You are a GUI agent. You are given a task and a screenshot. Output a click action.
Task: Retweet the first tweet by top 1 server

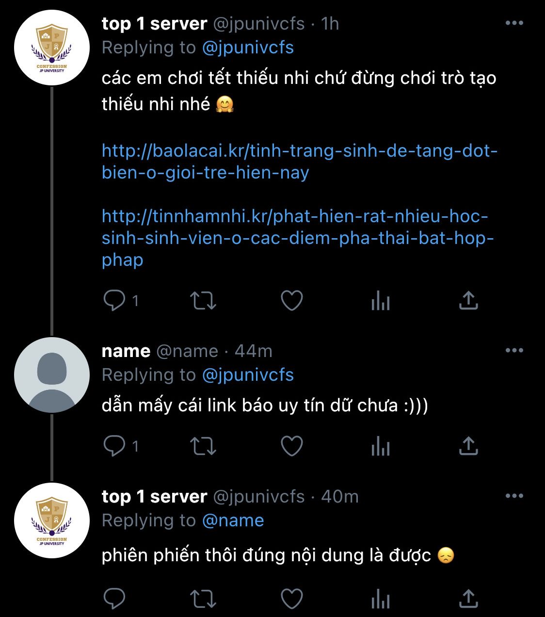click(203, 301)
